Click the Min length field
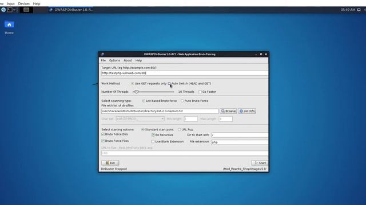The width and height of the screenshot is (366, 205). 190,119
